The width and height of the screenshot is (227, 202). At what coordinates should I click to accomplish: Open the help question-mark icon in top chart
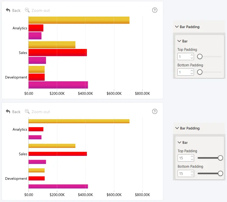(x=155, y=10)
